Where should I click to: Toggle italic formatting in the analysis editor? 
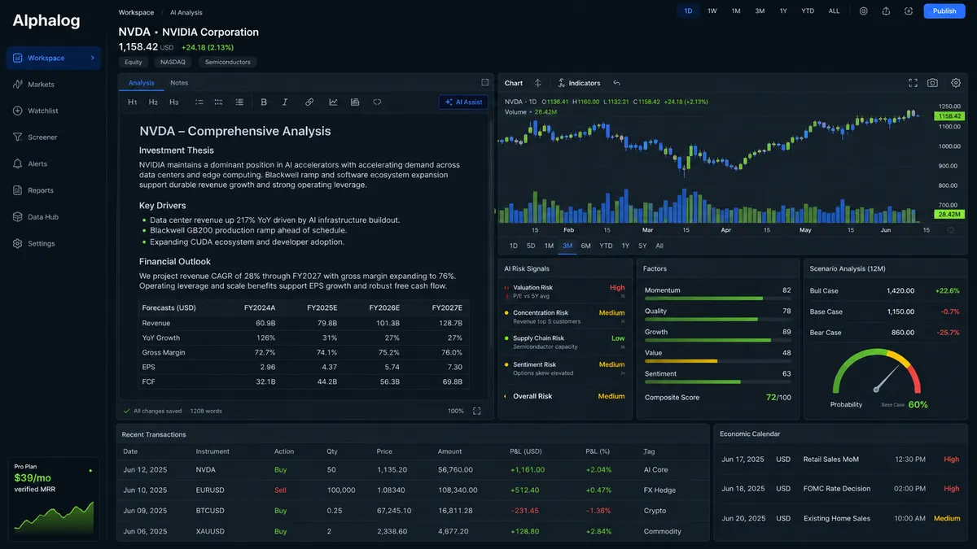[x=285, y=102]
